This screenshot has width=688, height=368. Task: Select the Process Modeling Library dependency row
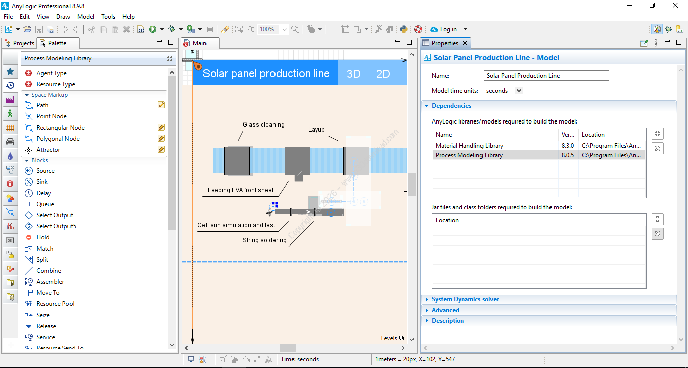point(538,155)
